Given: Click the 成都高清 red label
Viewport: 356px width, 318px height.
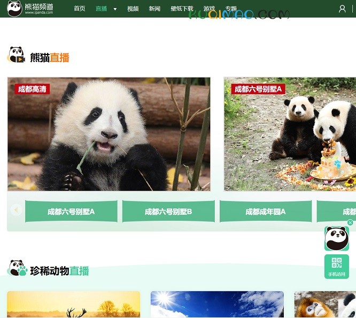Looking at the screenshot, I should (32, 89).
